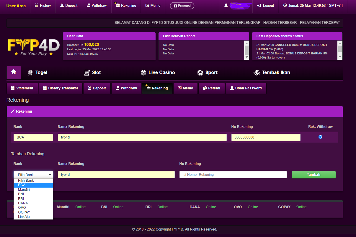Click the existing account's Nama Rekening field
The width and height of the screenshot is (356, 237).
[x=142, y=137]
